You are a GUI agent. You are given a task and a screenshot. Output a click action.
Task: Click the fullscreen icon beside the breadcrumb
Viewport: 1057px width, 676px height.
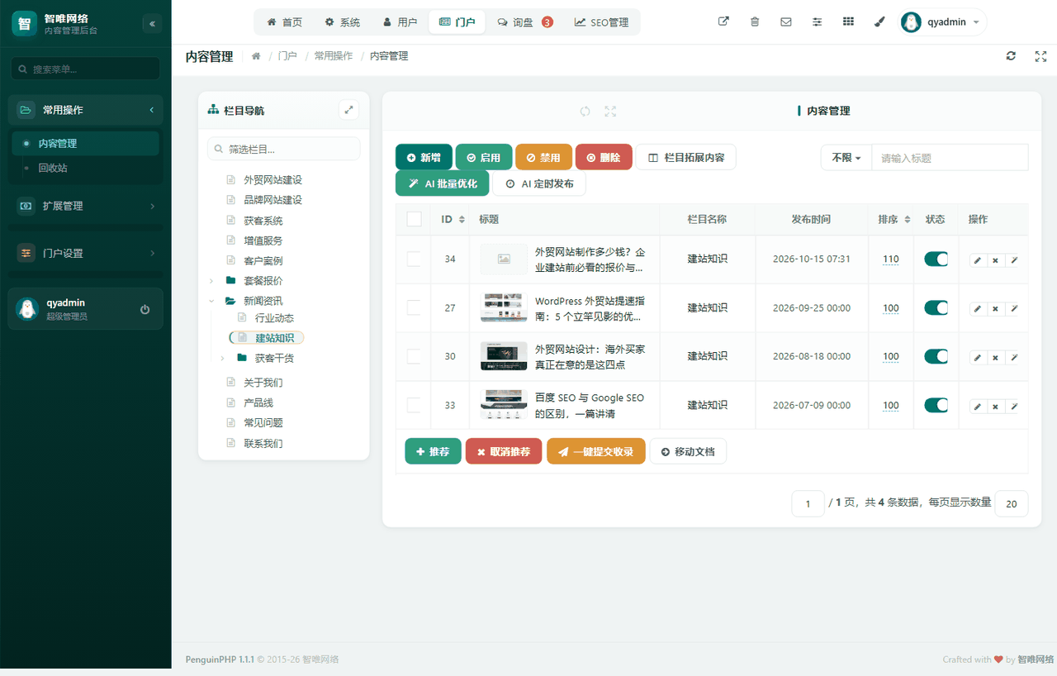[x=1040, y=56]
